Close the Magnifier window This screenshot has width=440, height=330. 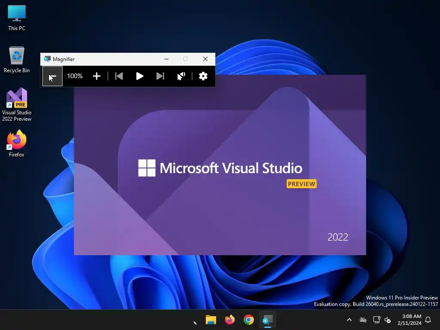205,59
